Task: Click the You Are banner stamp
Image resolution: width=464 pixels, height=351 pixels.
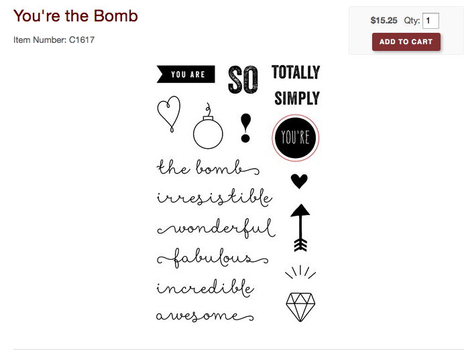Action: 186,74
